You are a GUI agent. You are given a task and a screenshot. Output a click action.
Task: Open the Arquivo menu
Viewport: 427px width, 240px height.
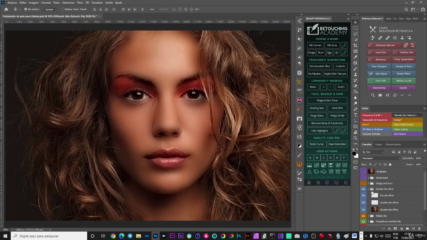(12, 3)
